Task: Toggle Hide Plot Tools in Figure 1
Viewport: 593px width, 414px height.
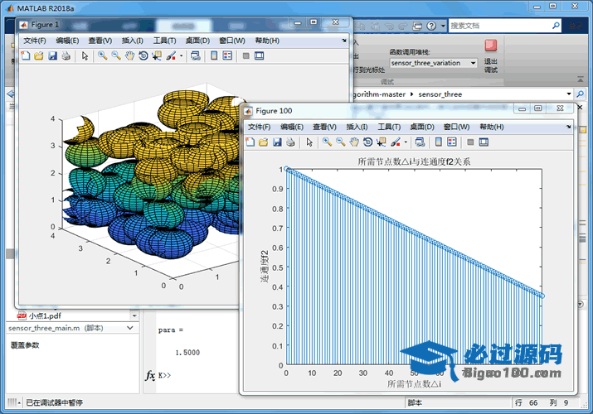Action: (245, 55)
